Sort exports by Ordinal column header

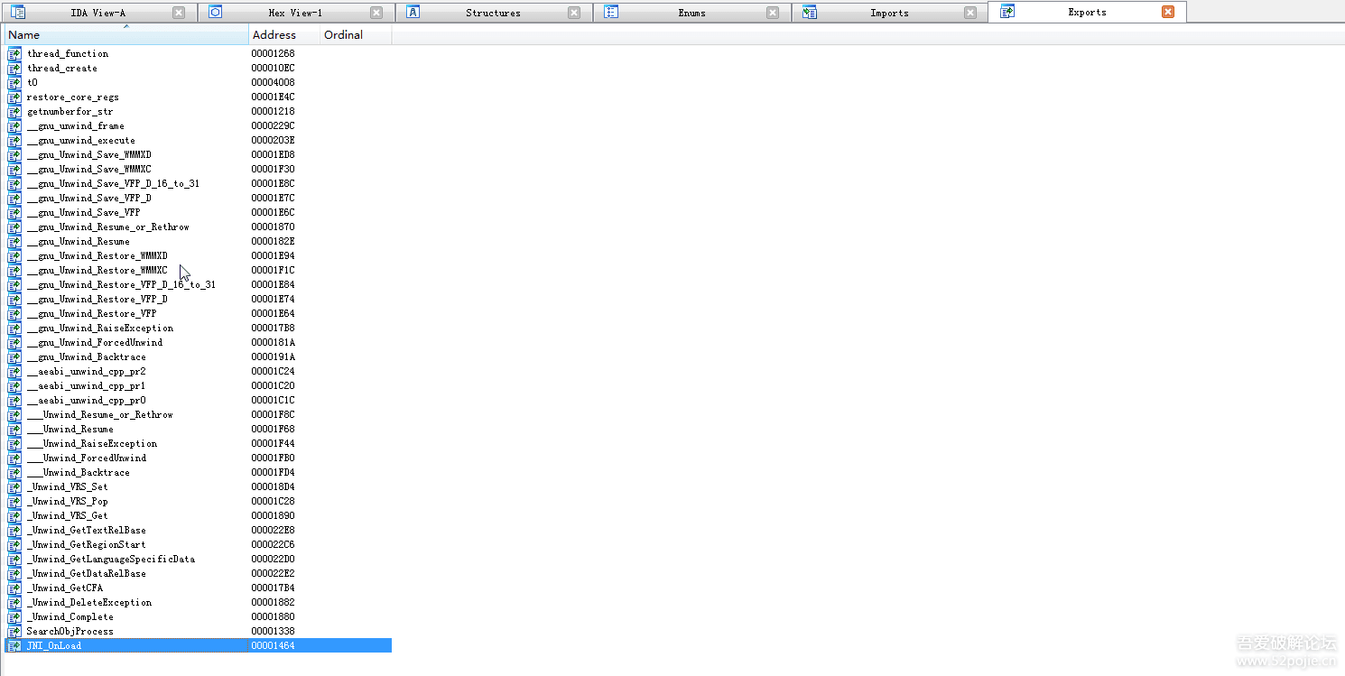[x=356, y=34]
